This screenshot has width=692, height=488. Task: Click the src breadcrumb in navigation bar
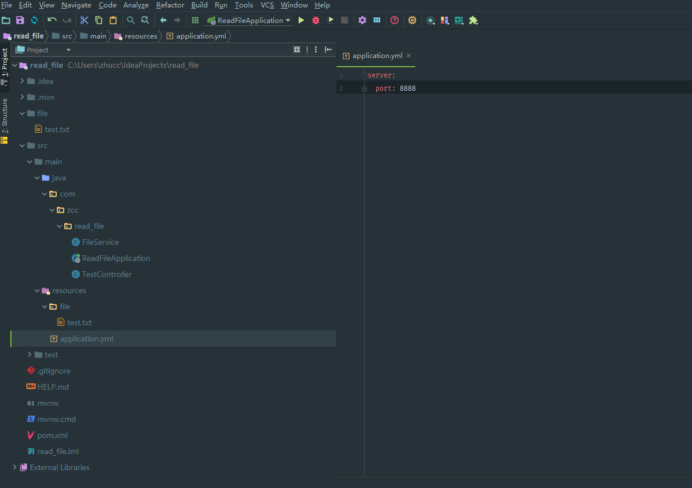coord(62,36)
